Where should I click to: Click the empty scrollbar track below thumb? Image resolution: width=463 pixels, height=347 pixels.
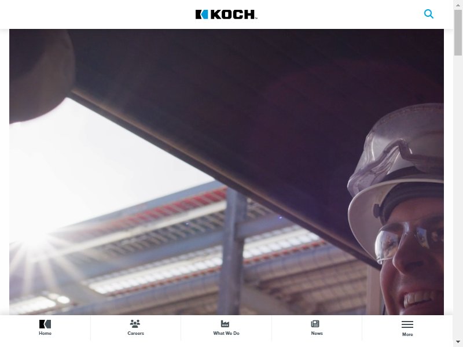click(x=458, y=195)
